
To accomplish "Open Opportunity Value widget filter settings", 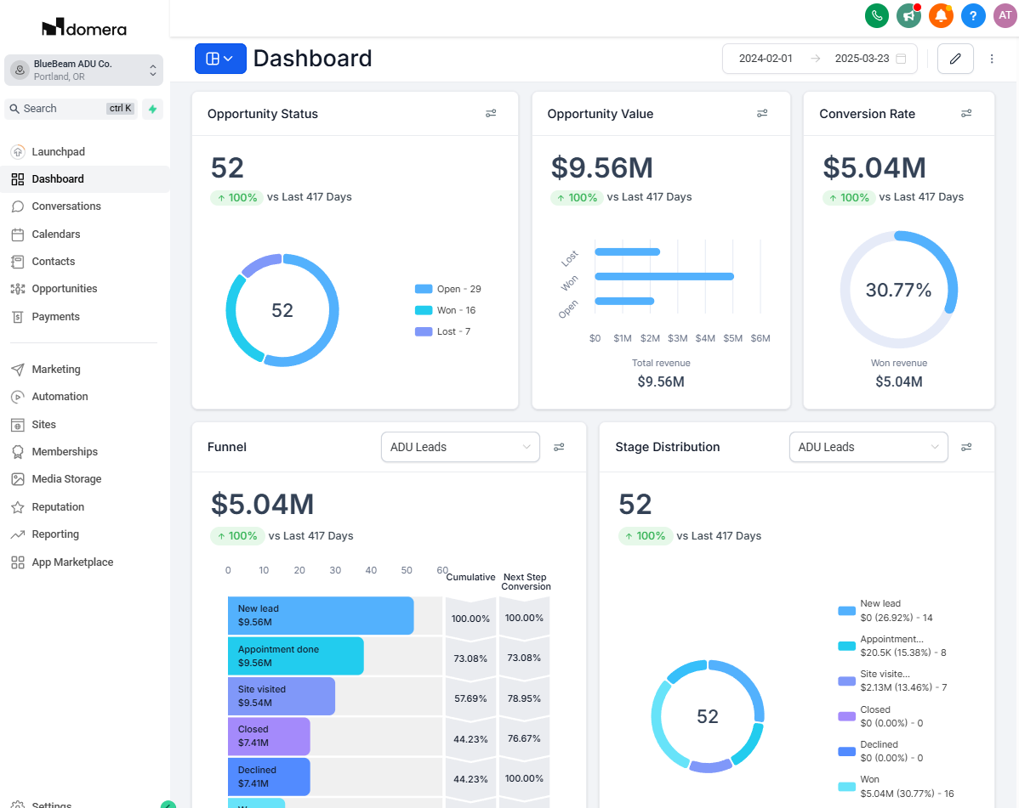I will pos(762,114).
